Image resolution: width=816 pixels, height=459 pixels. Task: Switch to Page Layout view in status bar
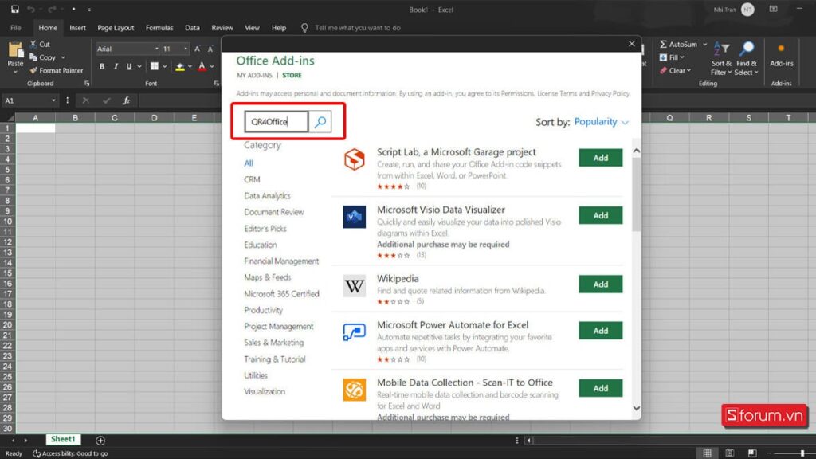(x=730, y=453)
